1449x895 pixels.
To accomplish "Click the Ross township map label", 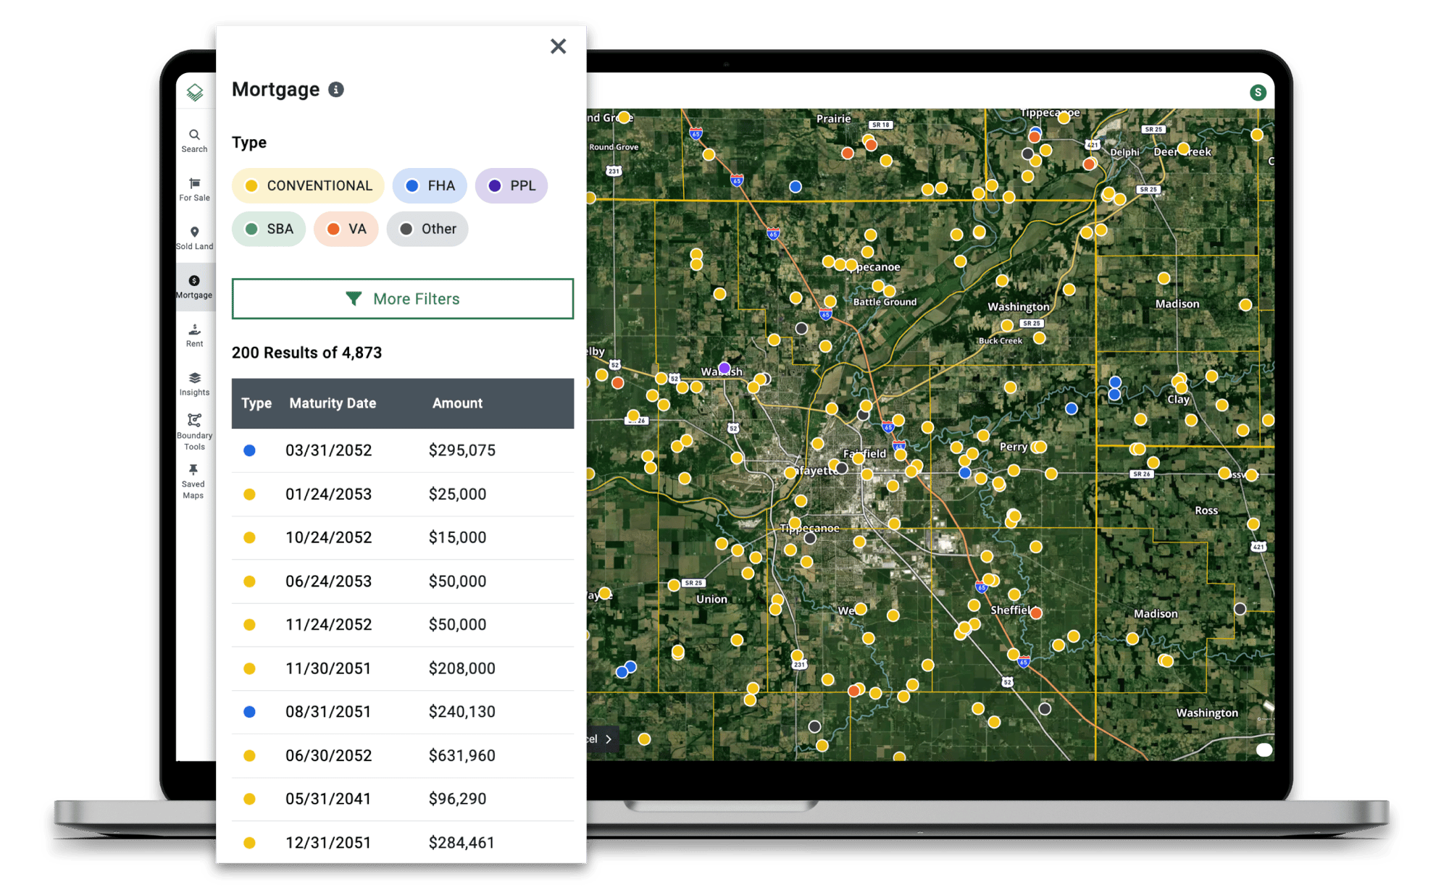I will [x=1206, y=510].
